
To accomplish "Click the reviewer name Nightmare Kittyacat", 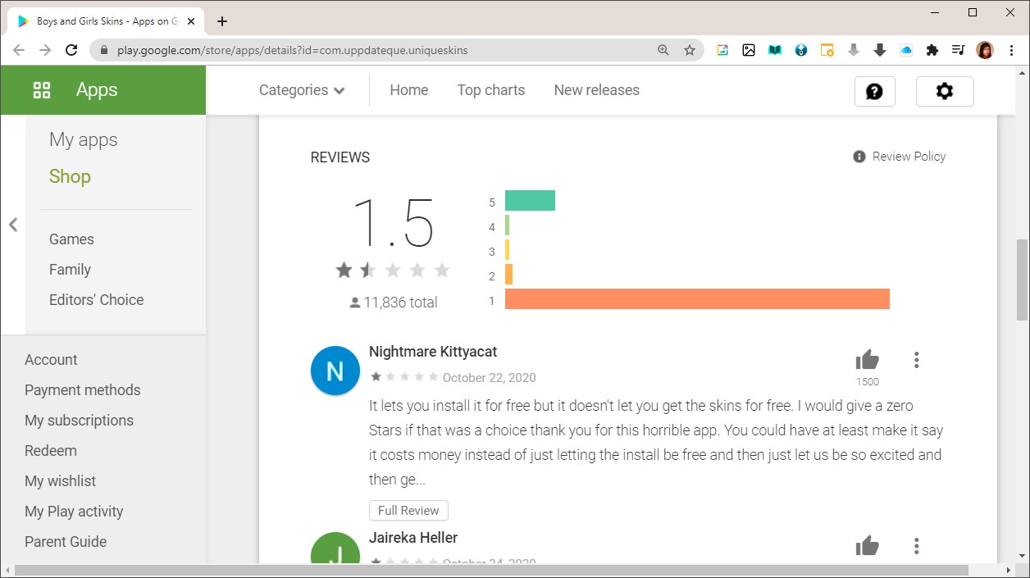I will [x=433, y=352].
